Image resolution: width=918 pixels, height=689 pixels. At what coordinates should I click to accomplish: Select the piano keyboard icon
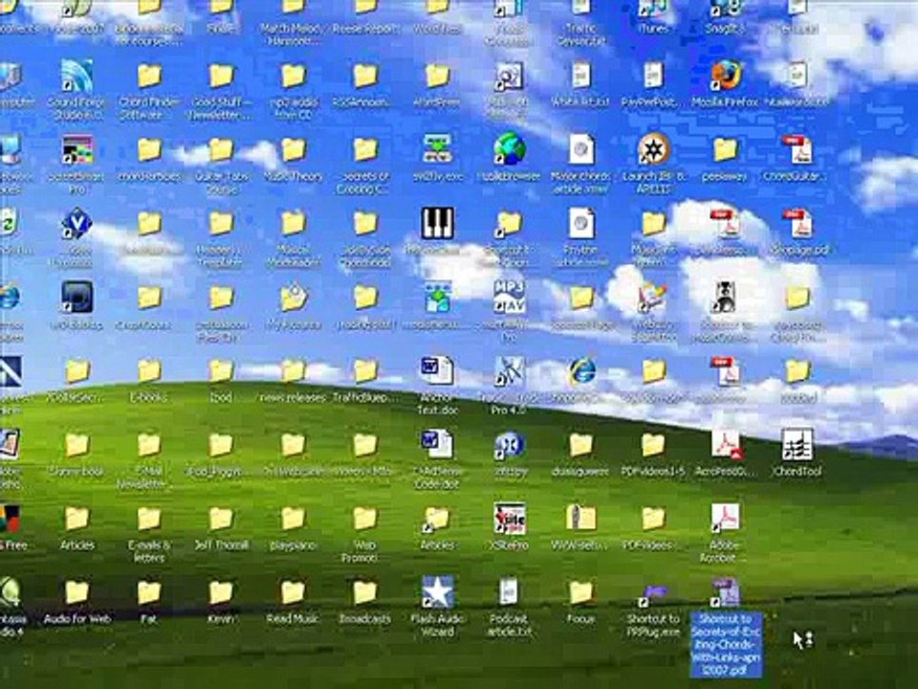click(437, 223)
